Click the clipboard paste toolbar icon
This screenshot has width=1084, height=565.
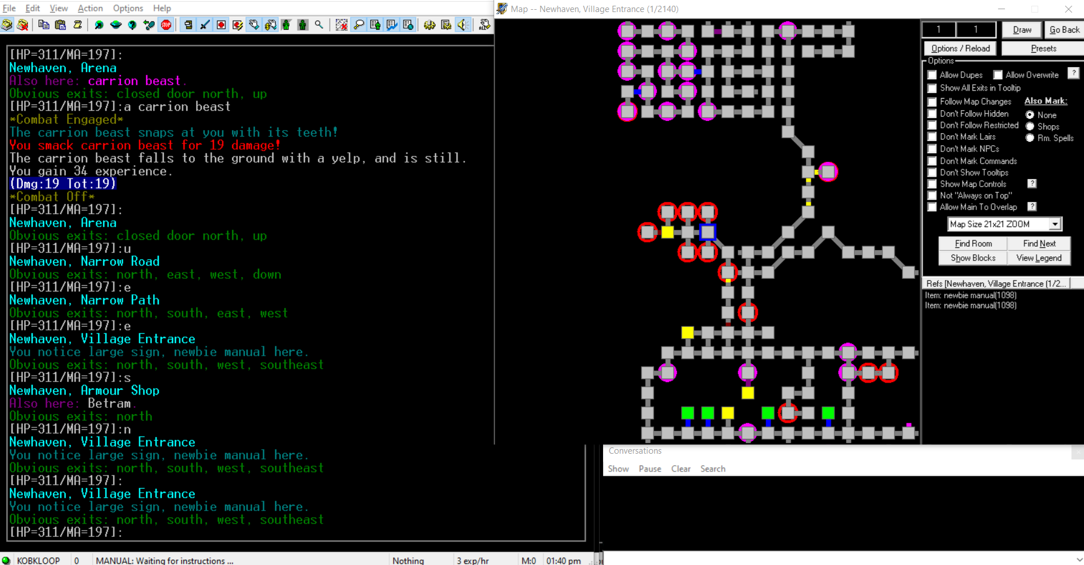[x=60, y=25]
